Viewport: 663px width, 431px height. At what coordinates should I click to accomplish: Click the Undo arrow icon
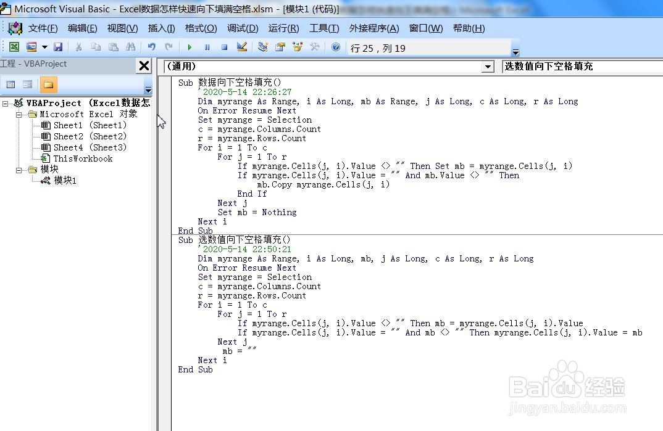click(151, 47)
